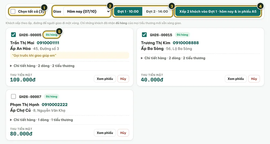Click customer name Trần Thị Mai
270x144 pixels.
(22, 43)
